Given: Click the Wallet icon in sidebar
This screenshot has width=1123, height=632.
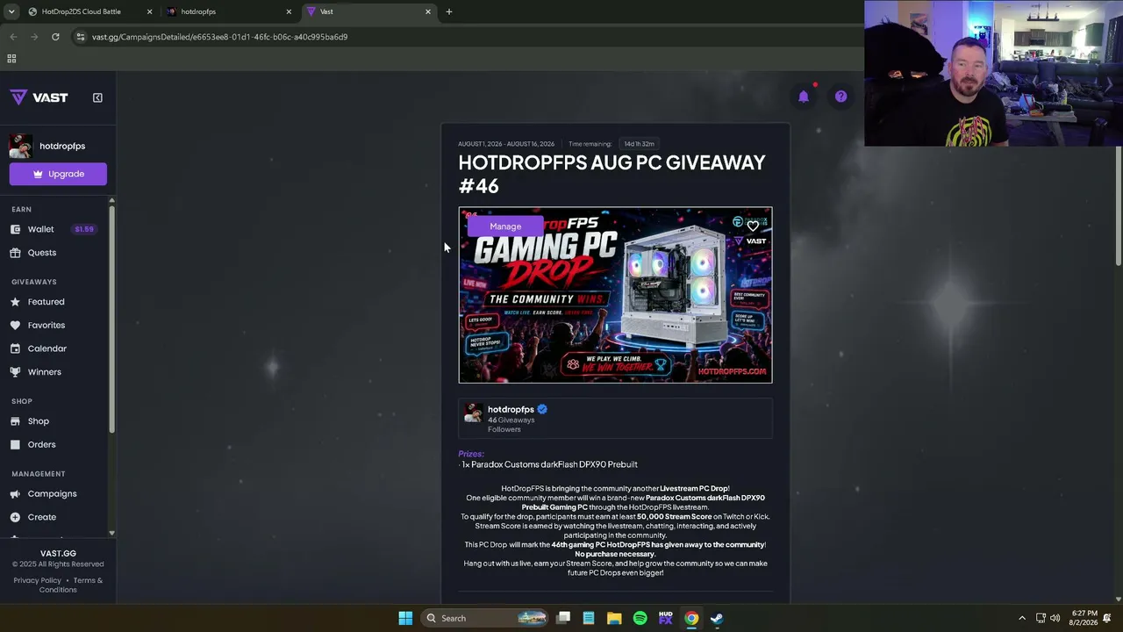Looking at the screenshot, I should coord(15,229).
